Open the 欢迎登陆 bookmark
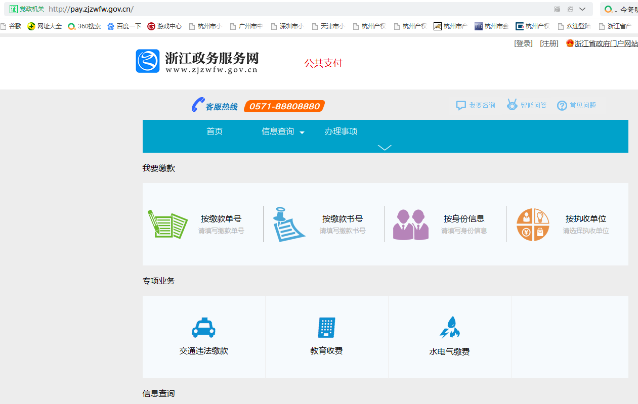The width and height of the screenshot is (638, 404). (574, 26)
